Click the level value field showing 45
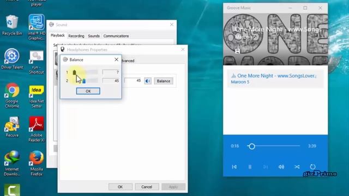Screen dimensions: 349x196 click(133, 81)
